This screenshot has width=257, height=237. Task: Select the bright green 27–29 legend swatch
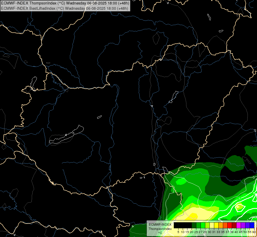click(x=203, y=225)
